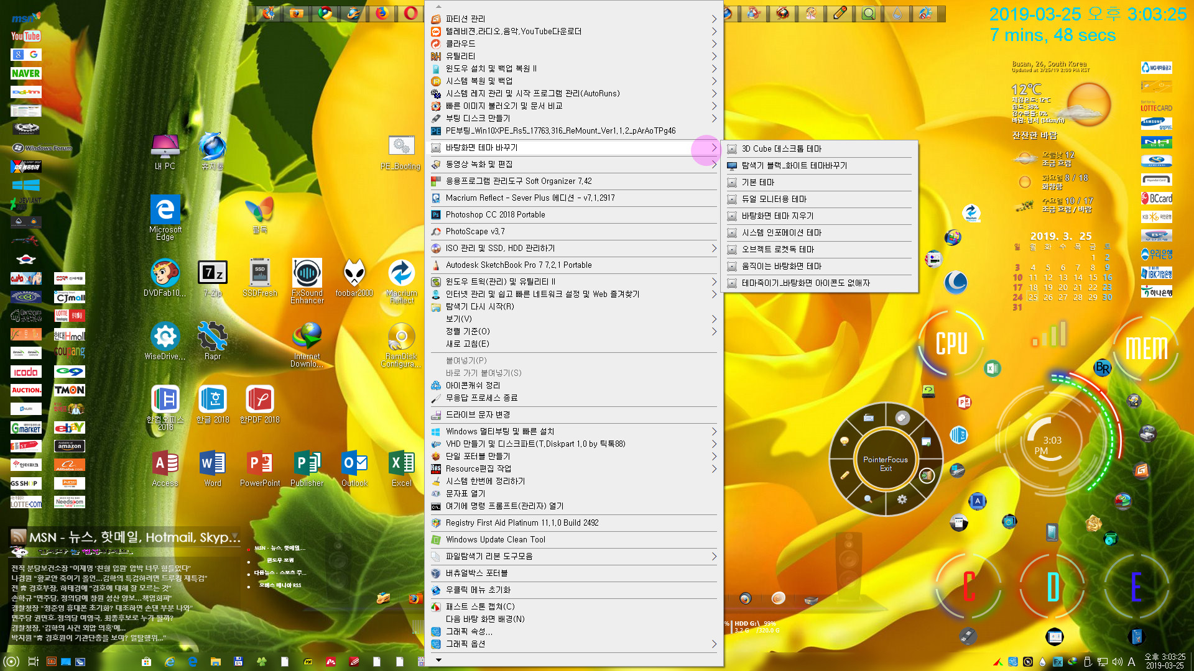
Task: Launch 한PDF 2018 desktop icon
Action: coord(260,404)
